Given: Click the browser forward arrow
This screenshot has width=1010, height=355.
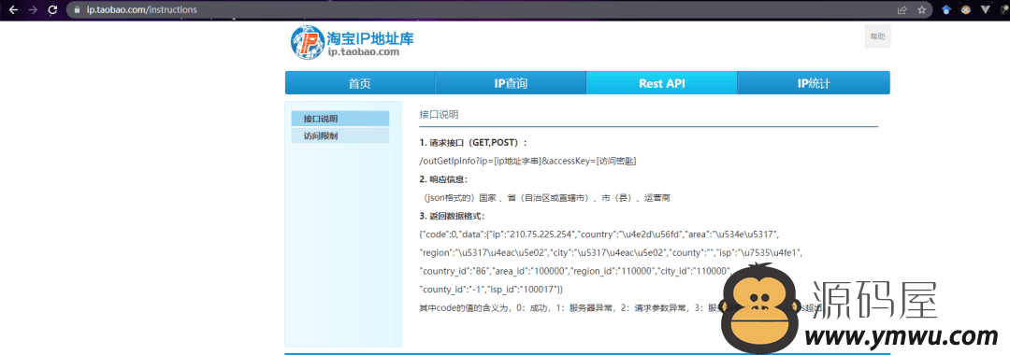Looking at the screenshot, I should (x=33, y=9).
